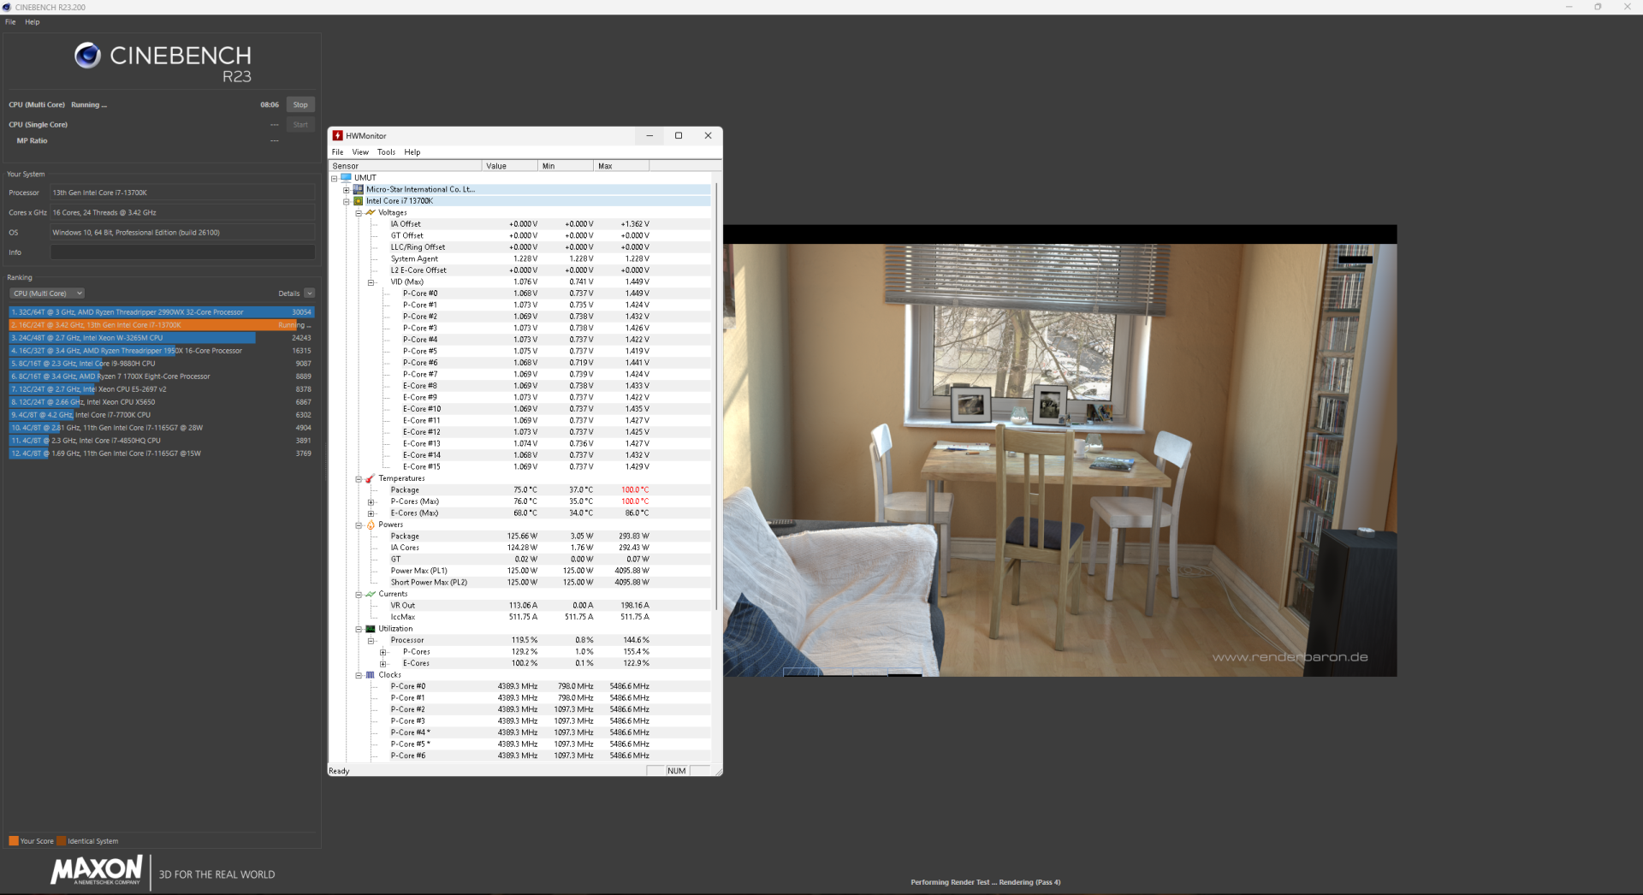Open Cinebench File menu
Viewport: 1643px width, 895px height.
coord(10,22)
